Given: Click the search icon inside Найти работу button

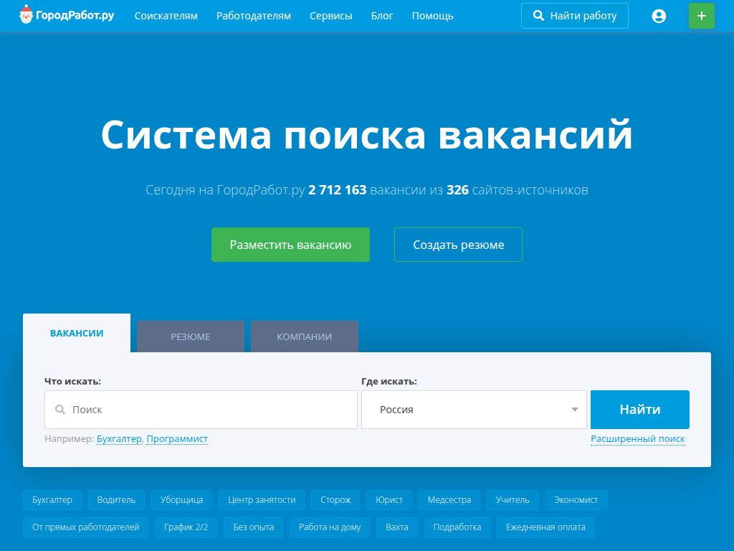Looking at the screenshot, I should coord(537,15).
